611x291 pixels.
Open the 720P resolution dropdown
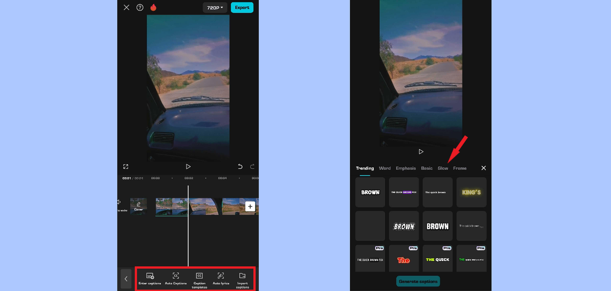click(x=215, y=8)
